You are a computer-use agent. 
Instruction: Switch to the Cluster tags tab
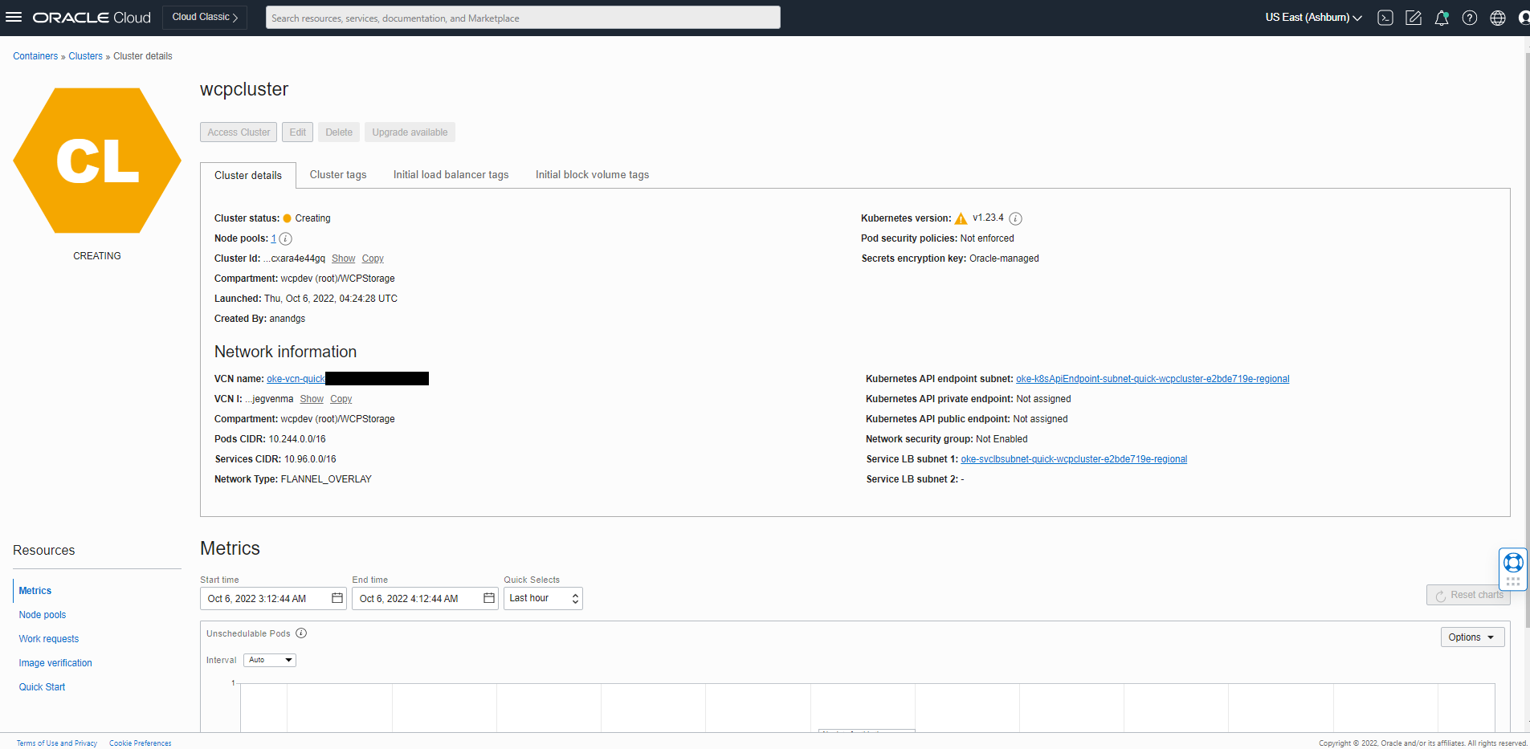tap(338, 175)
